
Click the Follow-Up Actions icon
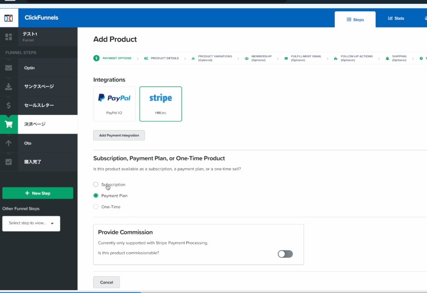click(335, 58)
